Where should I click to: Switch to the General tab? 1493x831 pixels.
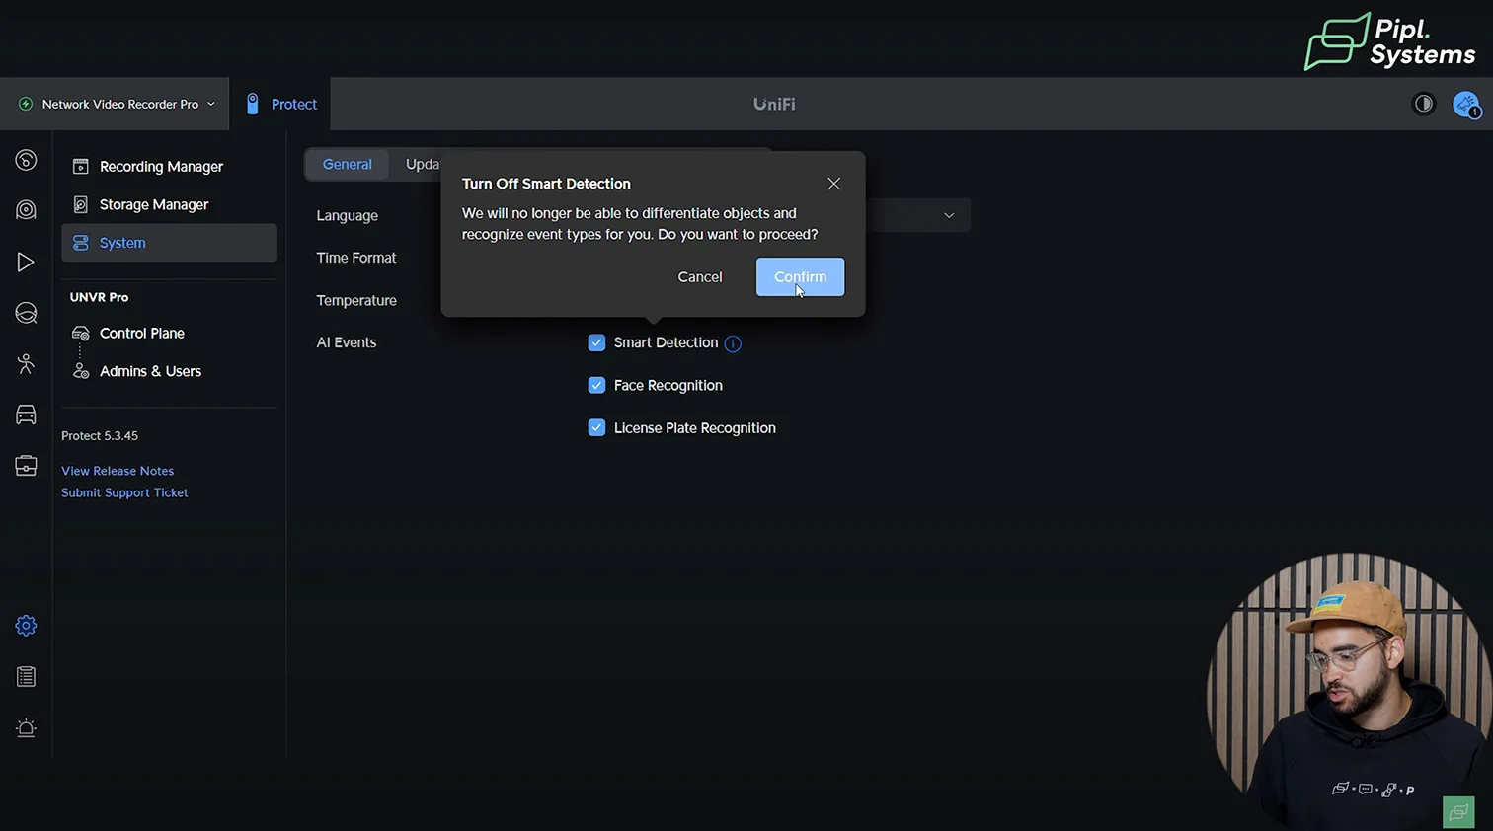tap(348, 165)
